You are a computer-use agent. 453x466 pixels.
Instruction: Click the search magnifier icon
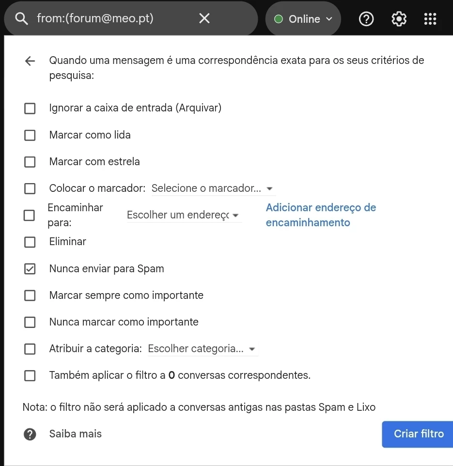[x=21, y=18]
